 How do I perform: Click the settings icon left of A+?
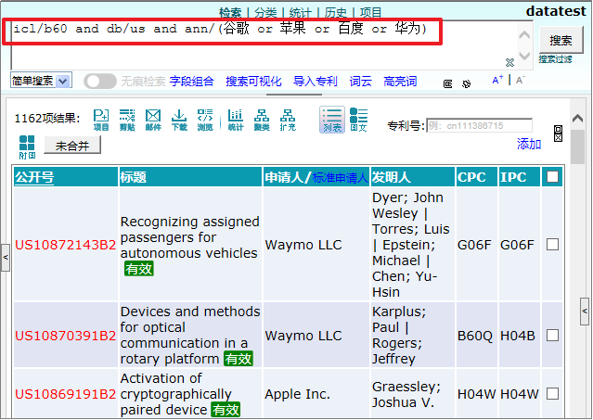(x=466, y=83)
